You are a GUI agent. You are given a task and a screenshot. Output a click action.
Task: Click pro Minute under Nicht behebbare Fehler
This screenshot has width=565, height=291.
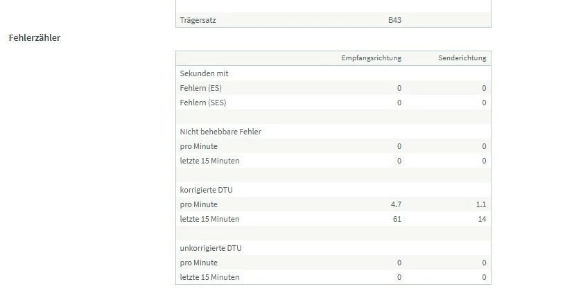pos(198,146)
